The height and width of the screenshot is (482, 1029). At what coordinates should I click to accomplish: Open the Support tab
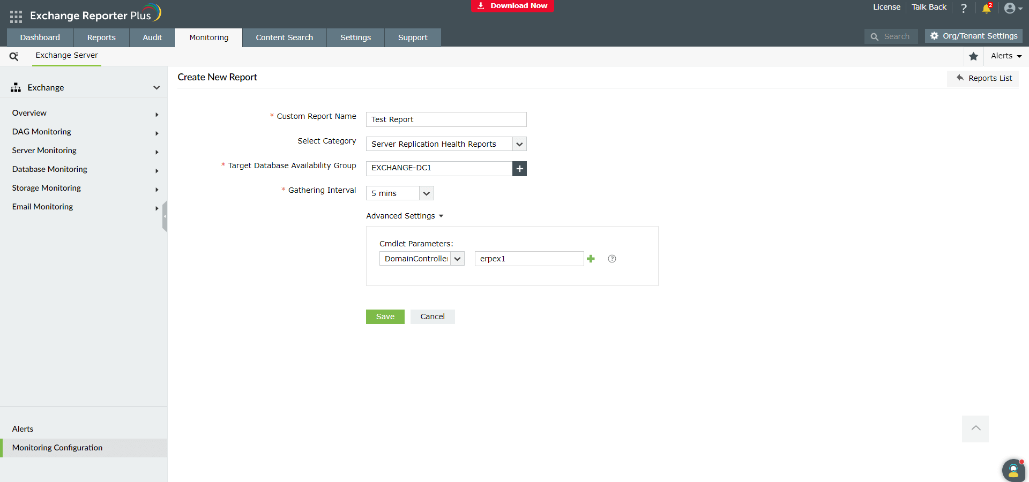tap(413, 37)
